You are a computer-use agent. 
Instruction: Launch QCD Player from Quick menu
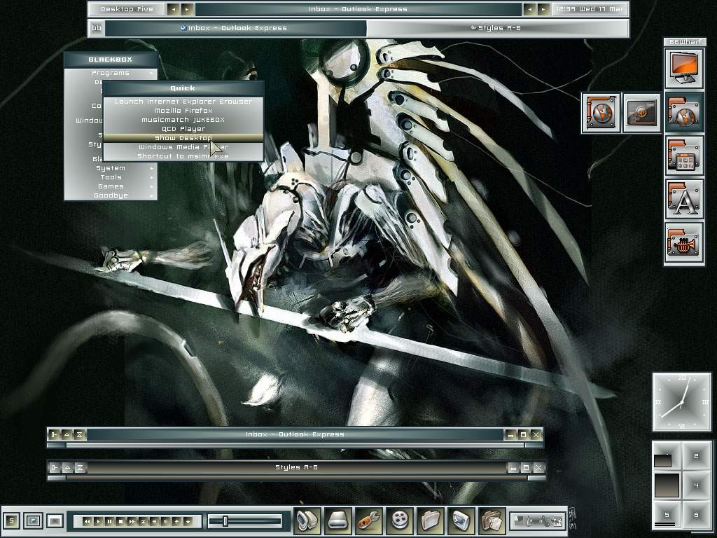(183, 129)
